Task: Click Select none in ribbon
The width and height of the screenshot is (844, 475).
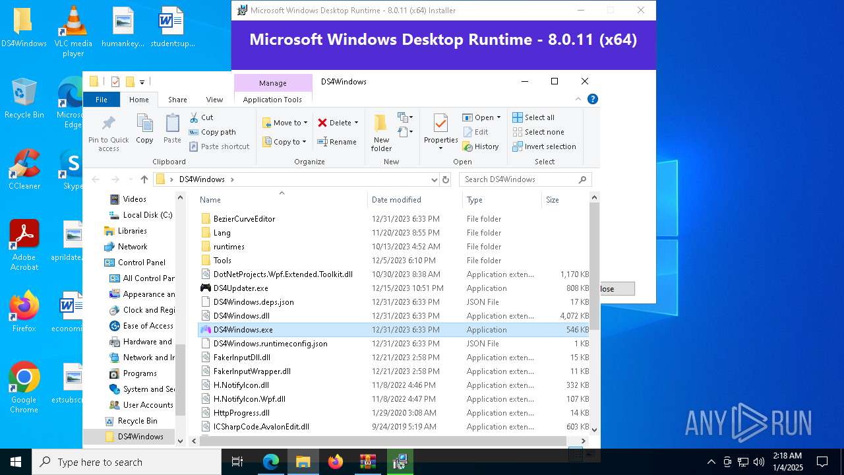Action: [x=538, y=132]
